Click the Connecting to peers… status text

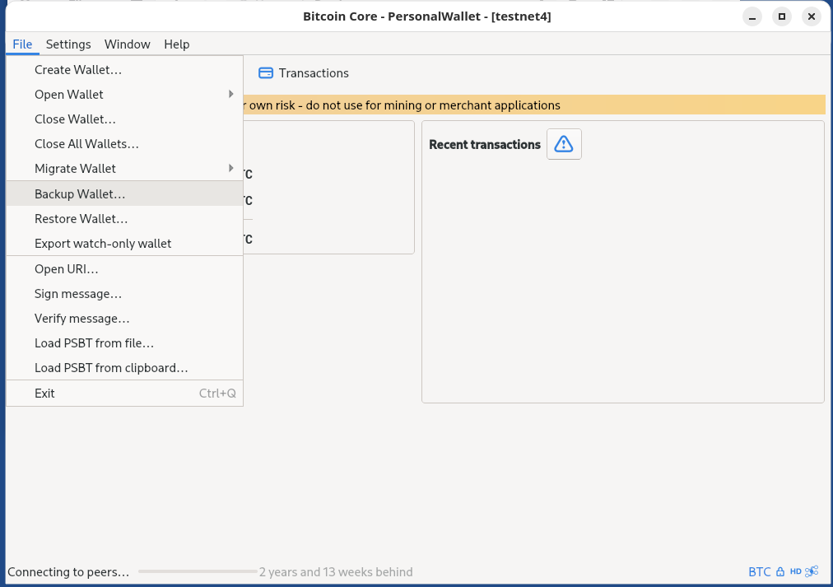tap(68, 571)
